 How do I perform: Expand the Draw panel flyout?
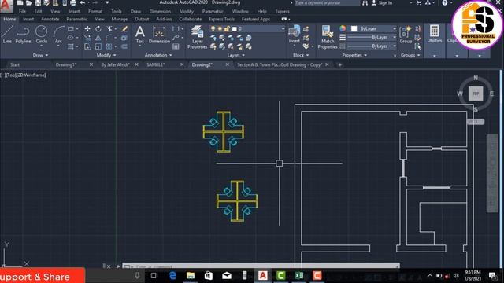[40, 55]
